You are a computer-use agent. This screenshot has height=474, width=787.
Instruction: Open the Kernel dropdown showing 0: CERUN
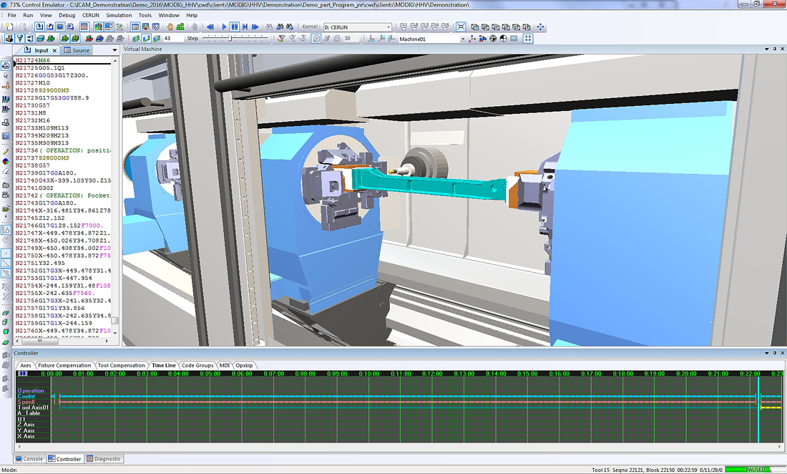[x=358, y=27]
